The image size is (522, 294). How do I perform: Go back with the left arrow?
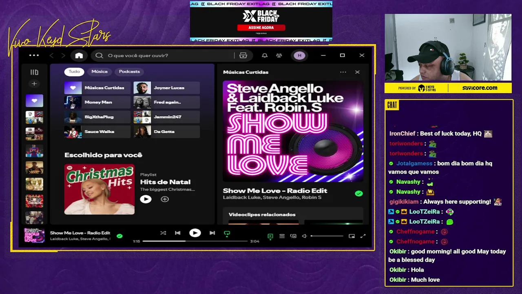tap(51, 56)
